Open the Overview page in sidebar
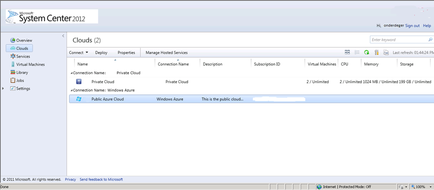Screen dimensions: 434x190 pos(21,40)
